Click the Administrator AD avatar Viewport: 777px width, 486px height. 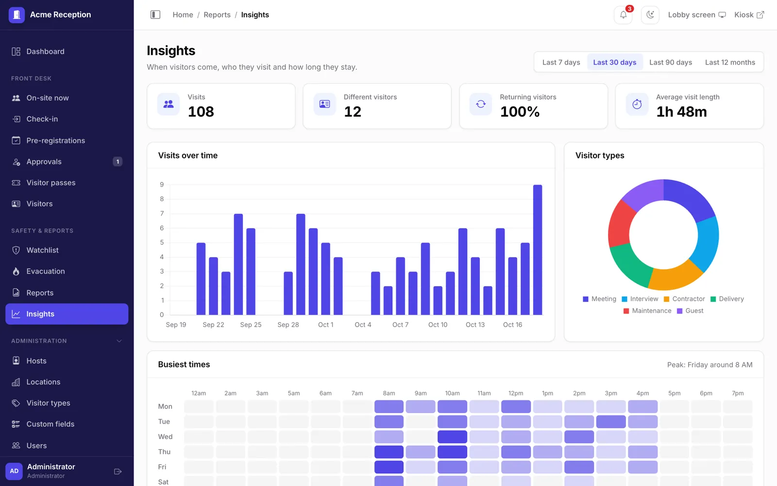coord(14,471)
